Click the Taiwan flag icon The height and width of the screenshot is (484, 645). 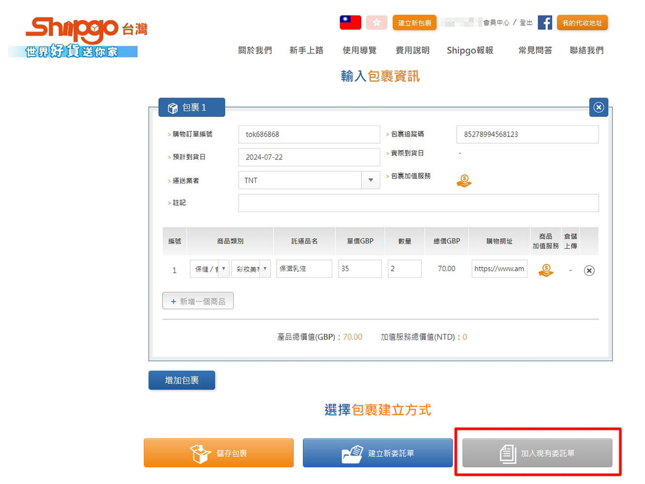350,22
